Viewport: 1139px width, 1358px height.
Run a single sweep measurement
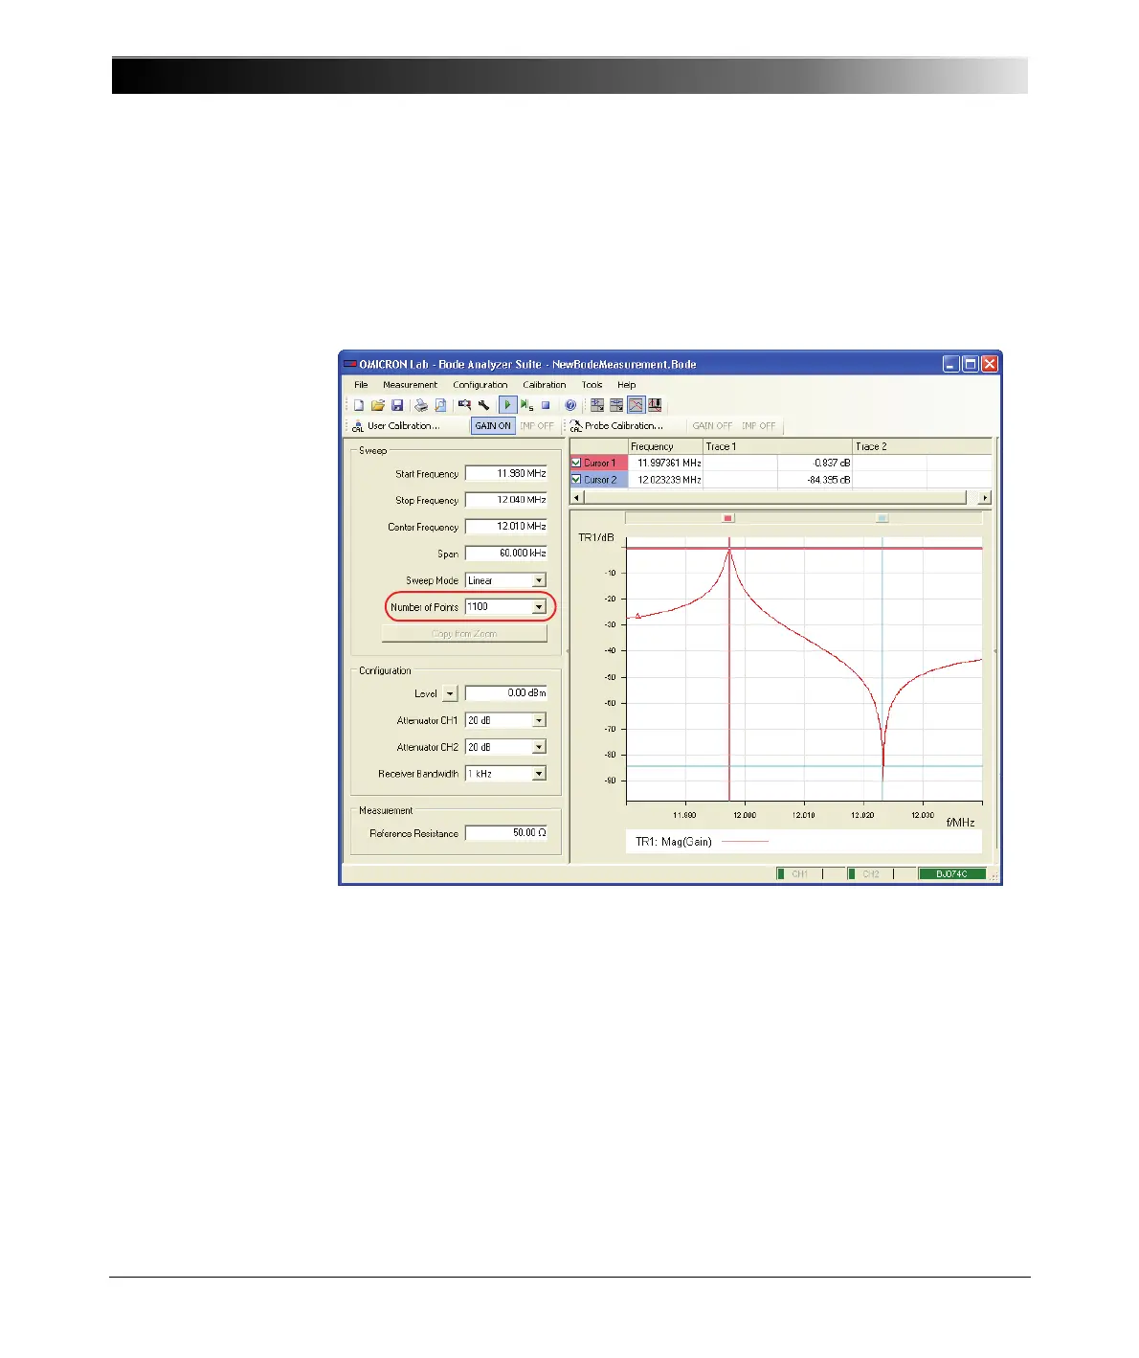(x=526, y=405)
